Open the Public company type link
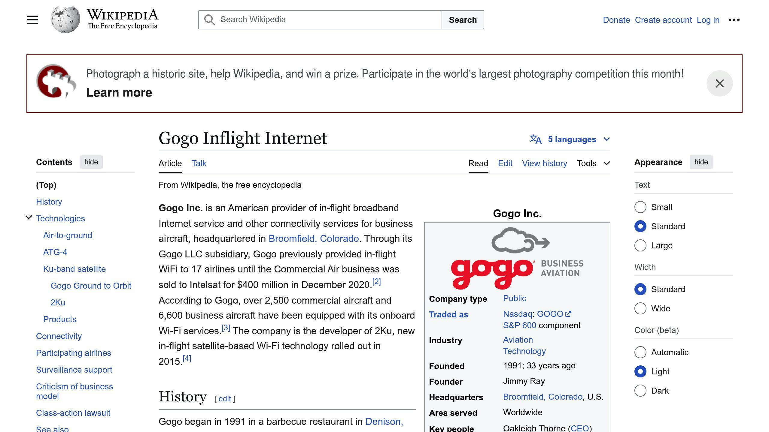 515,298
